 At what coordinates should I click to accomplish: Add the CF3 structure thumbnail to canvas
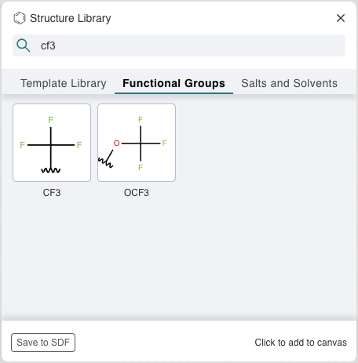(x=52, y=143)
